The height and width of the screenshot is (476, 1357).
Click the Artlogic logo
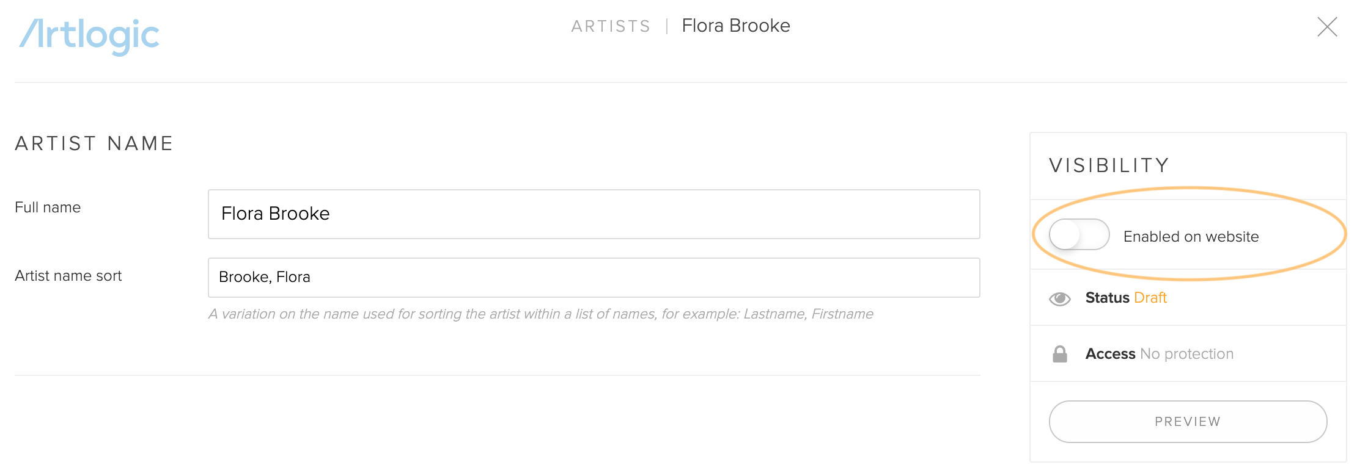(x=89, y=35)
